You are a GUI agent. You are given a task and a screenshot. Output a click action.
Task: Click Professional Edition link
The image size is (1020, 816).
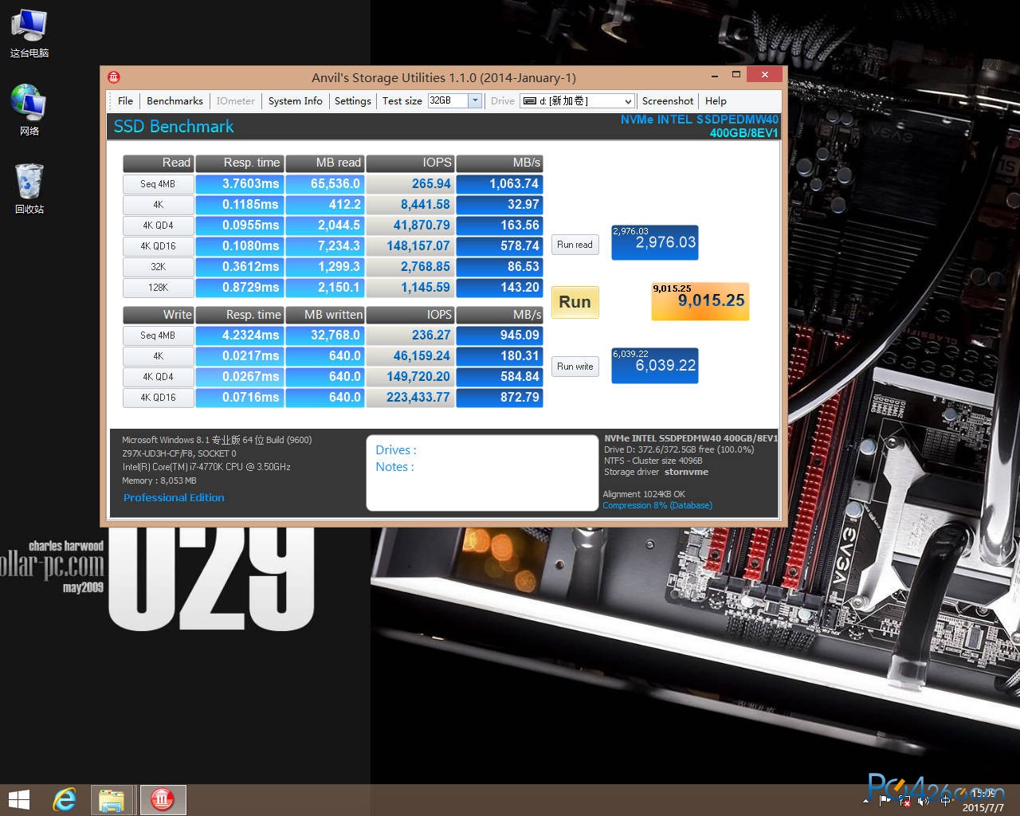(x=174, y=497)
